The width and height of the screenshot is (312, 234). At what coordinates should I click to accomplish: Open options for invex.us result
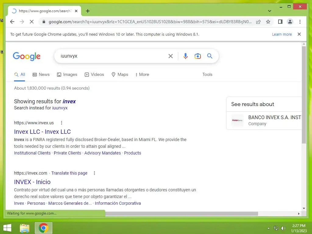pos(62,123)
